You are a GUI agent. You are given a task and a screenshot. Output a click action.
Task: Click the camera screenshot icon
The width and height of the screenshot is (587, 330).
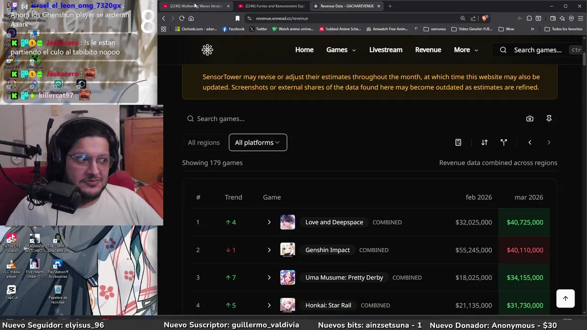[530, 119]
